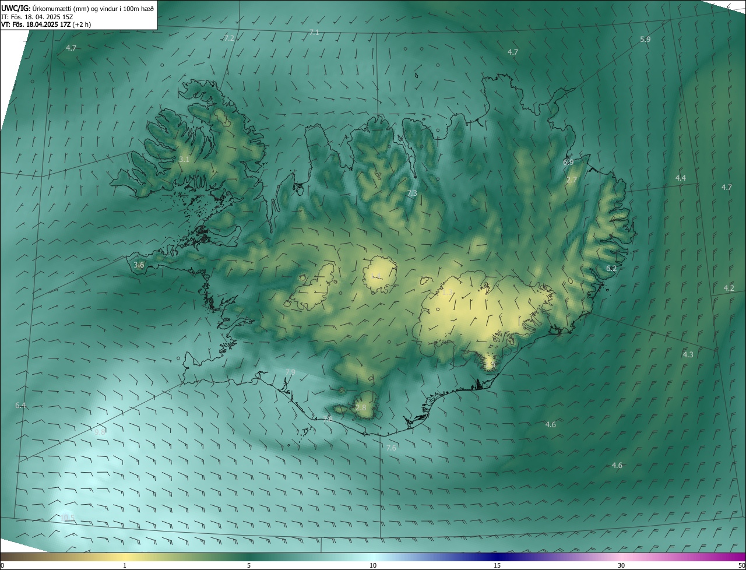Click the faint 1.3 value on Vatnajökull
The width and height of the screenshot is (746, 570).
tap(448, 293)
